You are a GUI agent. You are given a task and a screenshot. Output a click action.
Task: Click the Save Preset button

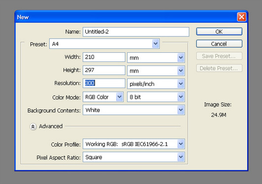pos(219,56)
